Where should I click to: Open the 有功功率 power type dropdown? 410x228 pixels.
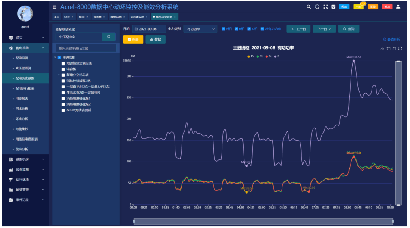[x=200, y=29]
